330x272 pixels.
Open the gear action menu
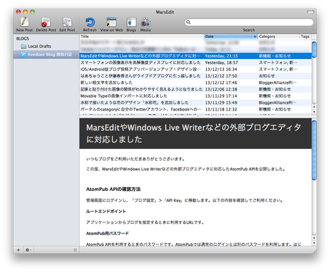[28, 250]
